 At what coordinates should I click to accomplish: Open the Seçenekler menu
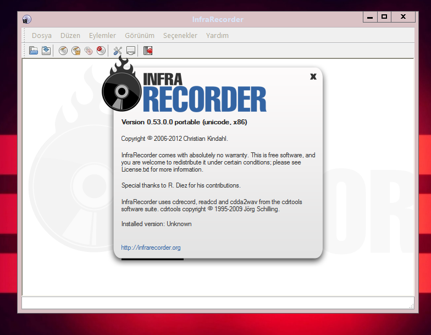tap(180, 35)
